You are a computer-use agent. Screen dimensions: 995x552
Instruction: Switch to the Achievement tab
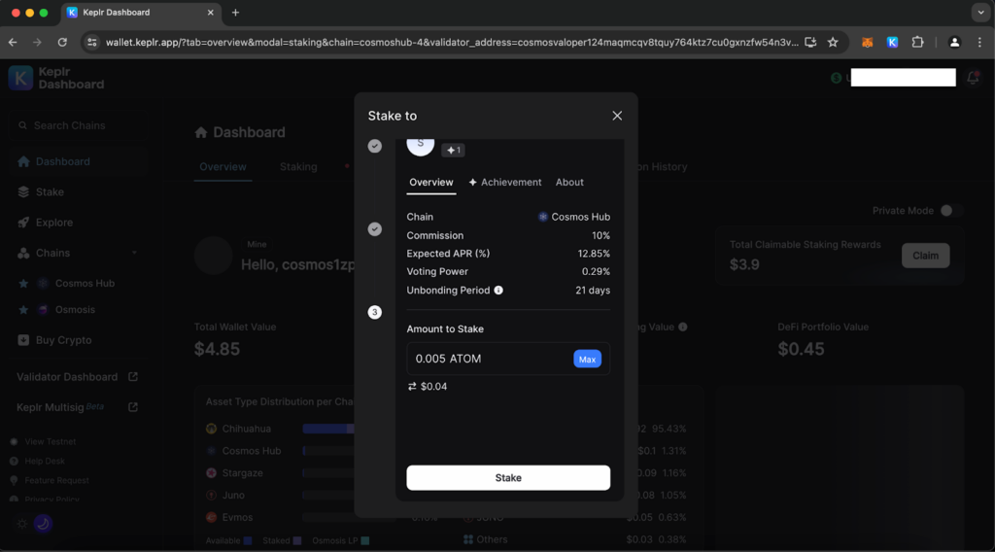click(505, 183)
